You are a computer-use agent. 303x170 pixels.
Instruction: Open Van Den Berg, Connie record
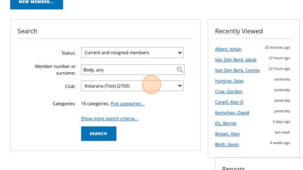coord(237,71)
